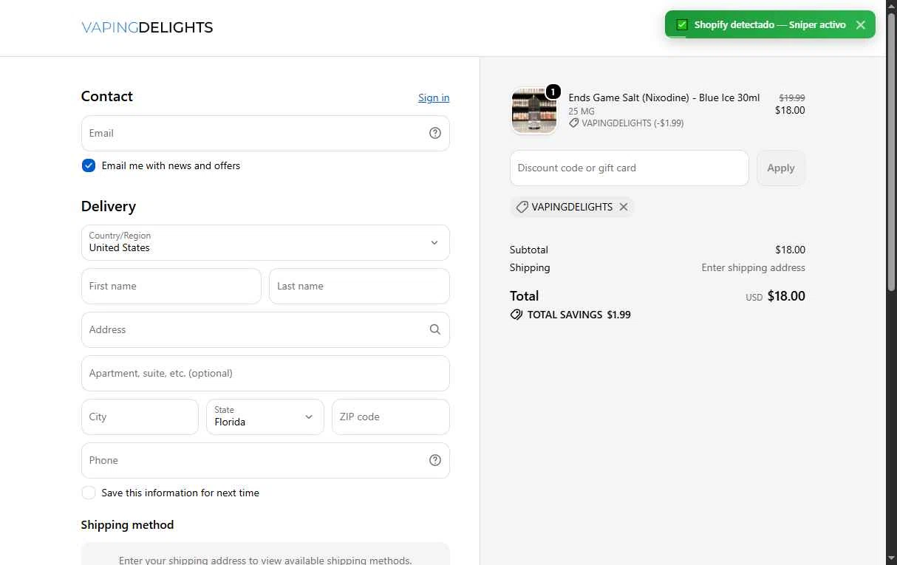Image resolution: width=897 pixels, height=565 pixels.
Task: Check Save this information for next time
Action: click(89, 493)
